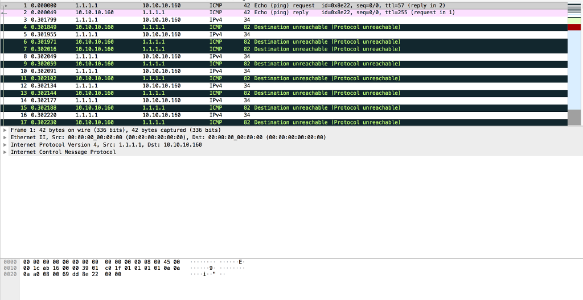Select packet 4 Destination unreachable at 0.301849

point(284,27)
